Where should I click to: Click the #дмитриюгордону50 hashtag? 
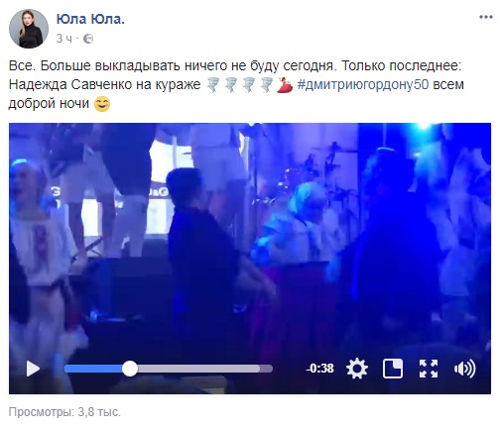(x=363, y=84)
